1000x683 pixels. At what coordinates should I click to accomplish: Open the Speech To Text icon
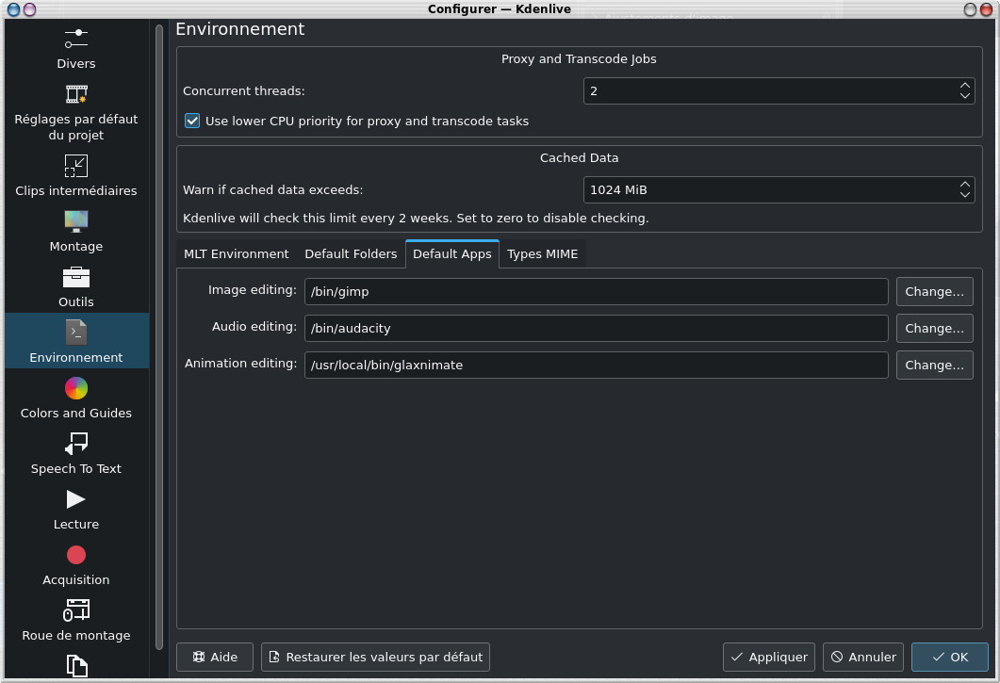pyautogui.click(x=76, y=443)
